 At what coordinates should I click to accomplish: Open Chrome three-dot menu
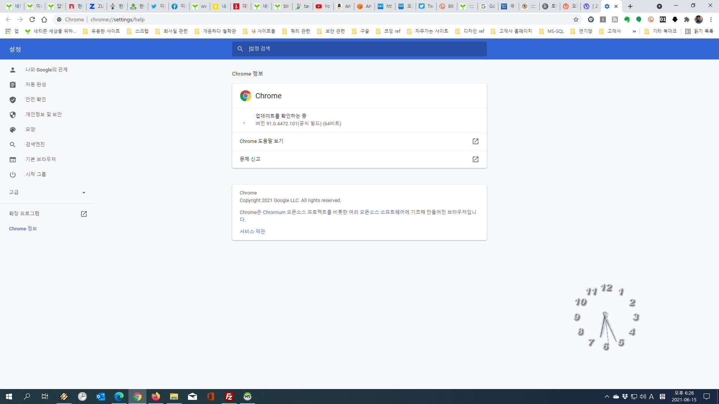711,19
